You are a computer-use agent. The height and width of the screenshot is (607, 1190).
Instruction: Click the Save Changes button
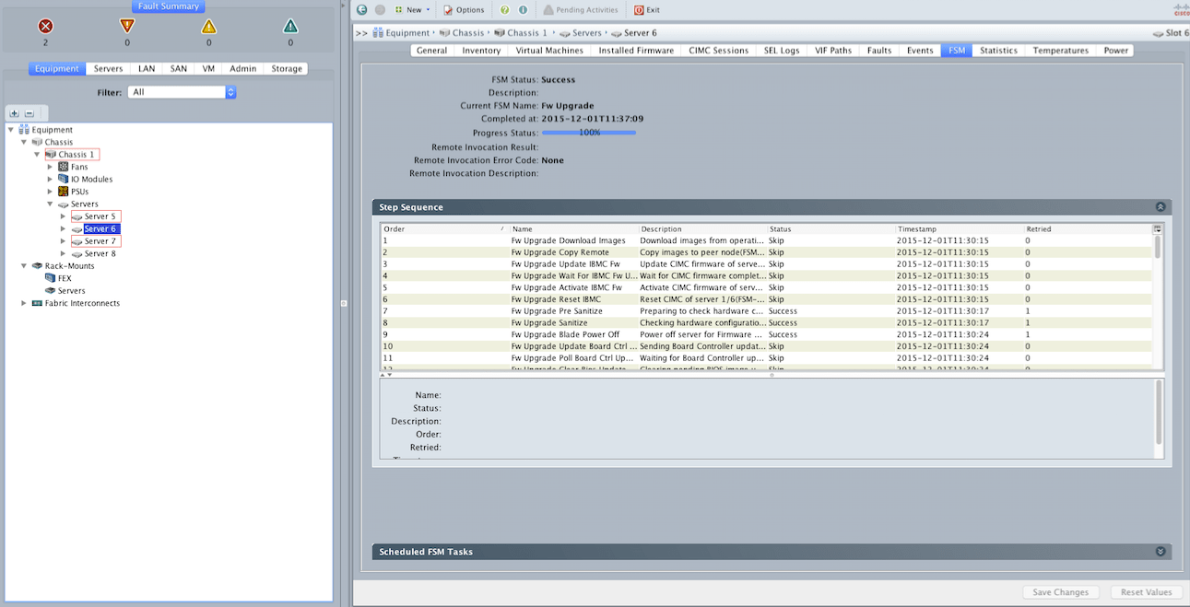click(x=1060, y=591)
